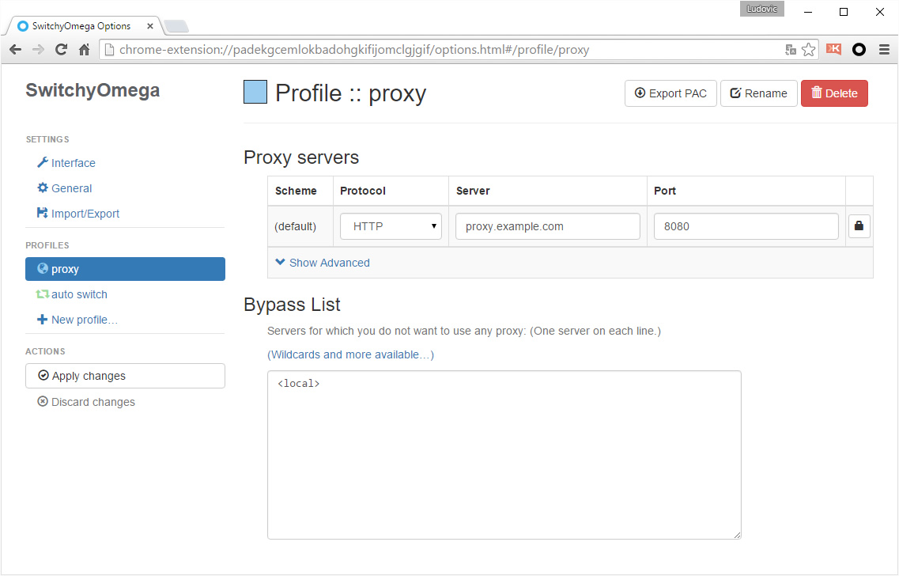Open the Import/Export settings page
Image resolution: width=899 pixels, height=576 pixels.
click(x=78, y=214)
